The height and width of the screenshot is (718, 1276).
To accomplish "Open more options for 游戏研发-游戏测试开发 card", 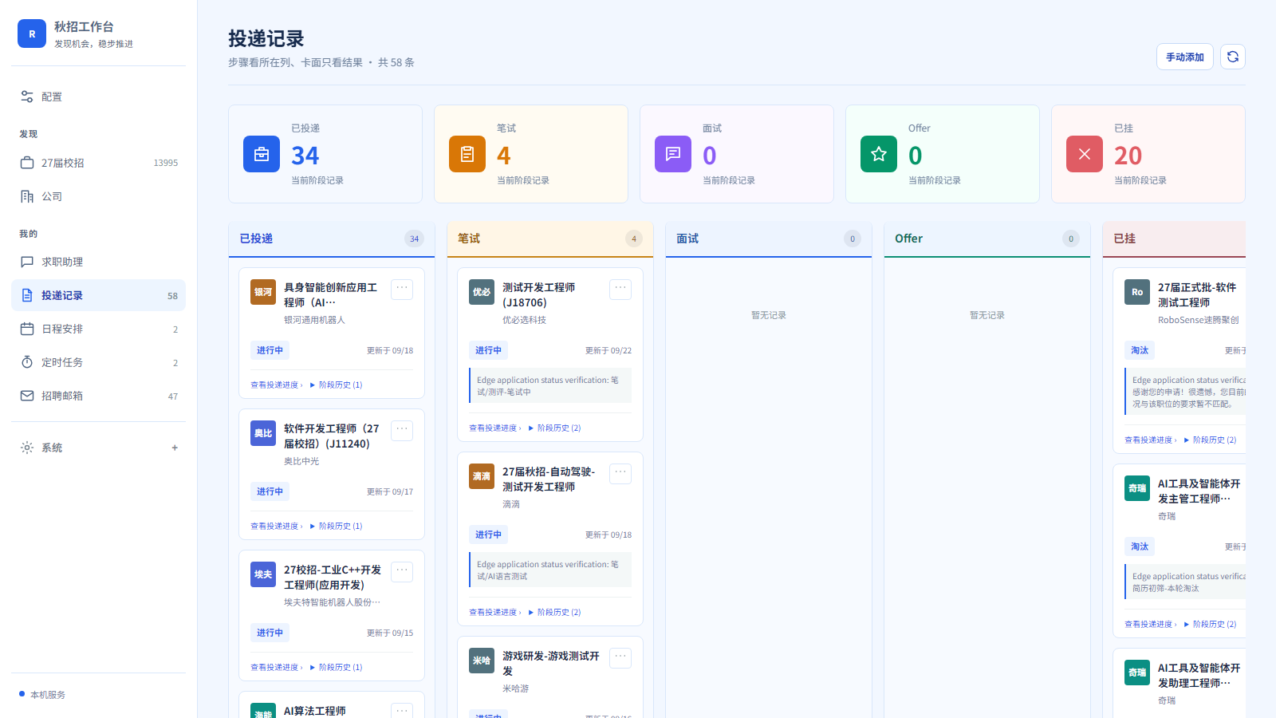I will pyautogui.click(x=620, y=657).
